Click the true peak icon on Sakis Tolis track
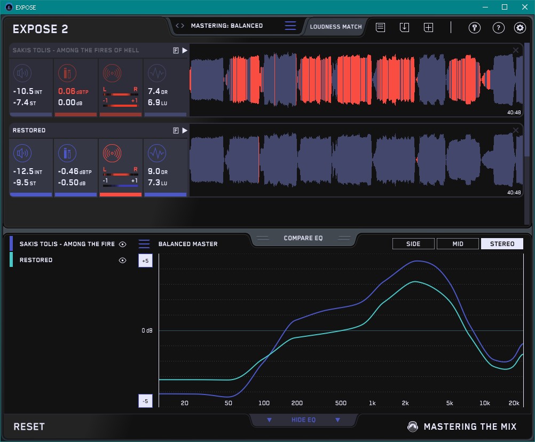 coord(67,73)
